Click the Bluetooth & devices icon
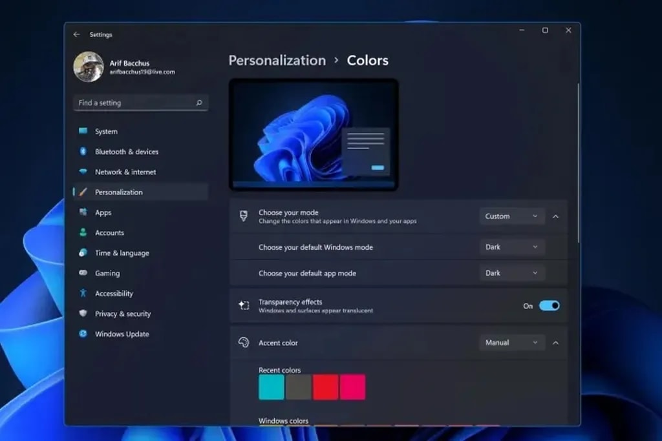This screenshot has width=662, height=441. pyautogui.click(x=83, y=151)
